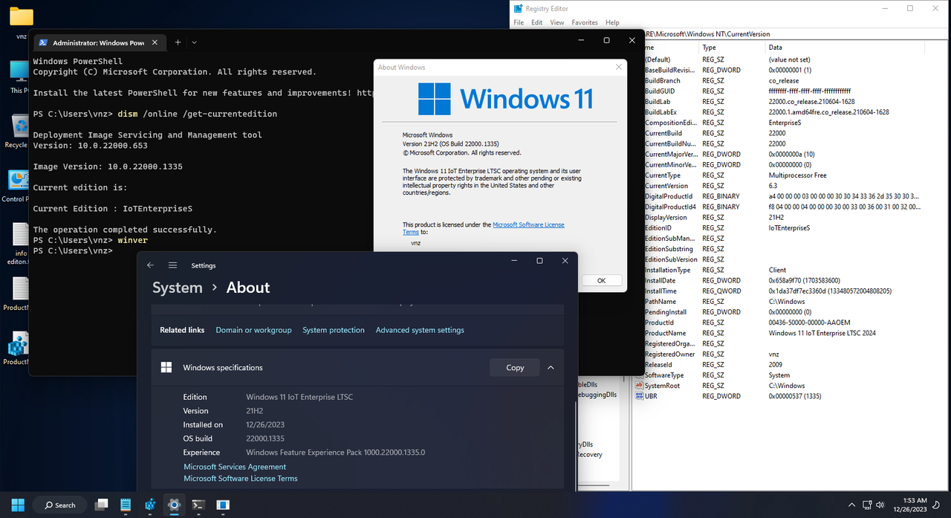951x518 pixels.
Task: Click Windows specifications logo icon
Action: coord(166,367)
